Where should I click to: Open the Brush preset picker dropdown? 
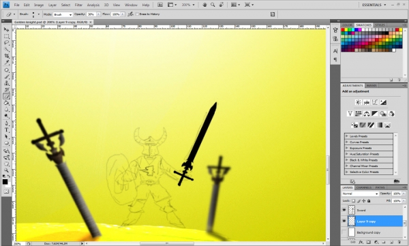[x=39, y=14]
